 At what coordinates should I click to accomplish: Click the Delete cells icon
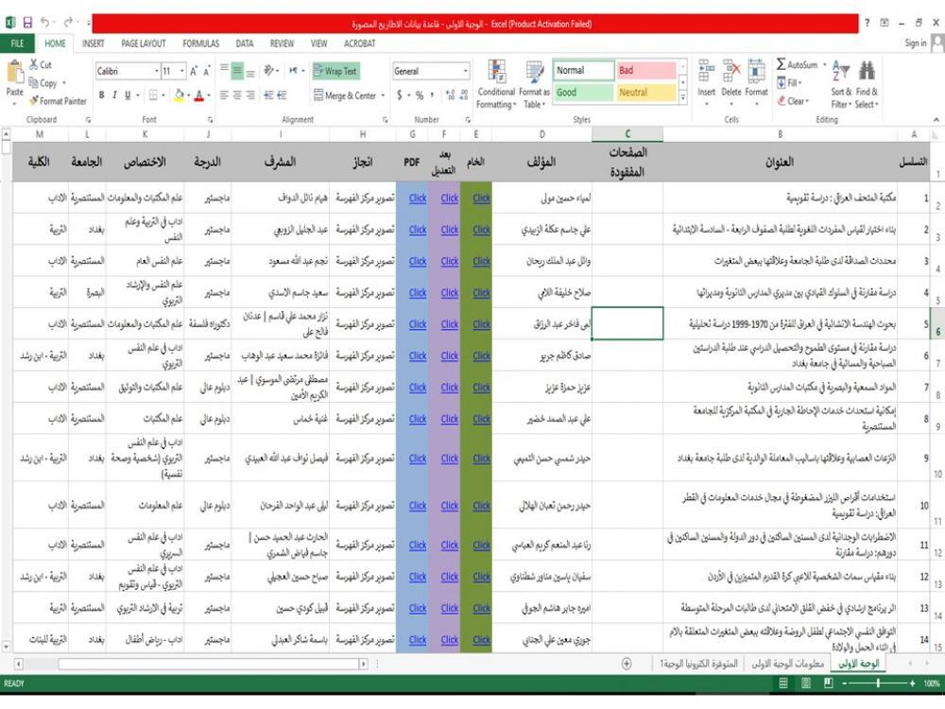731,73
